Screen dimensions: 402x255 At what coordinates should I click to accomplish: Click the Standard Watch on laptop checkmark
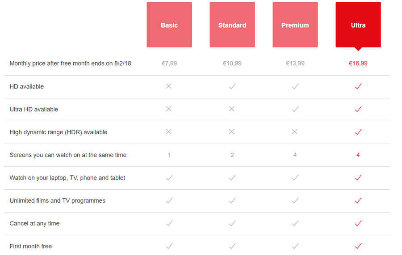(x=232, y=178)
